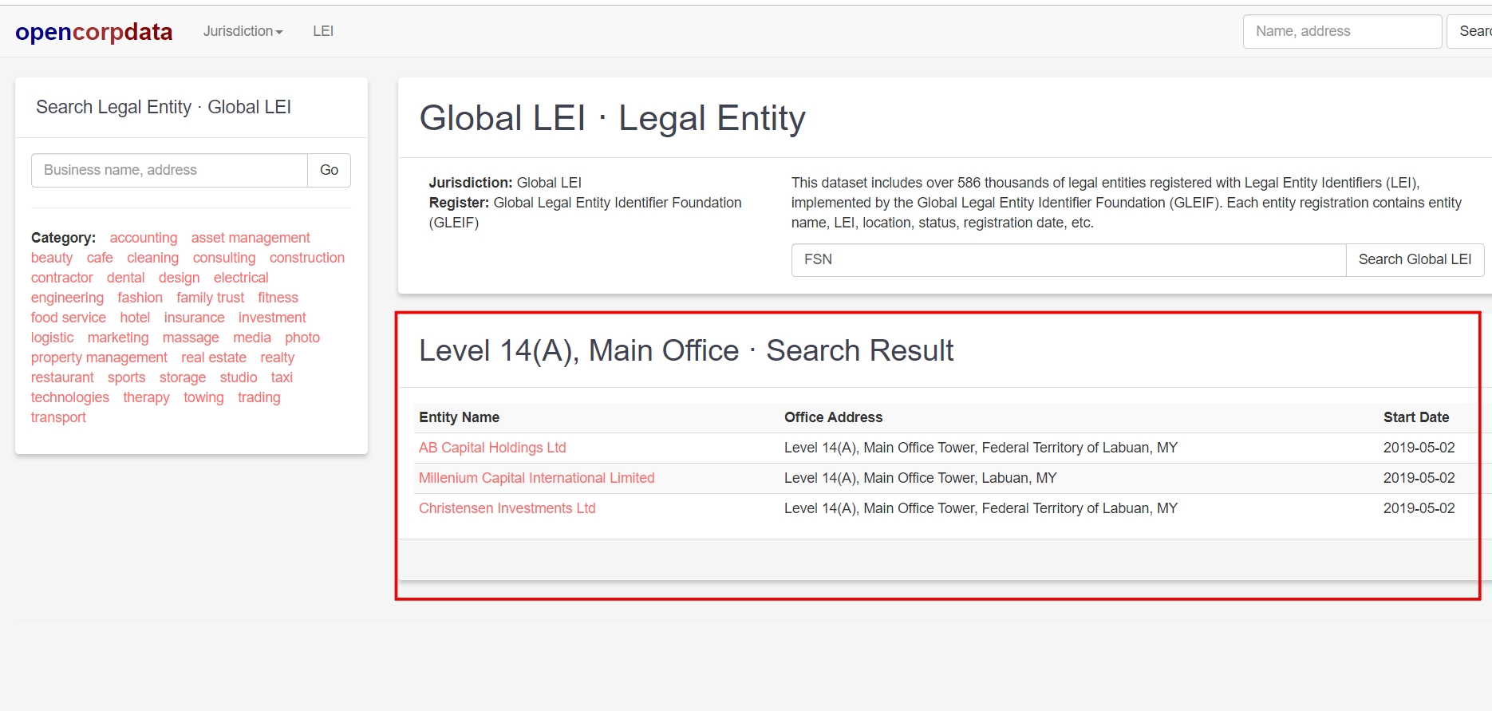Open the opencorpdata home logo
1492x711 pixels.
pyautogui.click(x=93, y=32)
